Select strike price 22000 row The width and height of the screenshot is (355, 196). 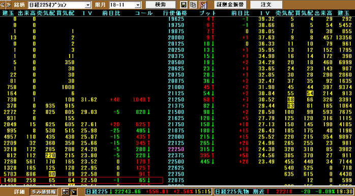click(x=176, y=136)
